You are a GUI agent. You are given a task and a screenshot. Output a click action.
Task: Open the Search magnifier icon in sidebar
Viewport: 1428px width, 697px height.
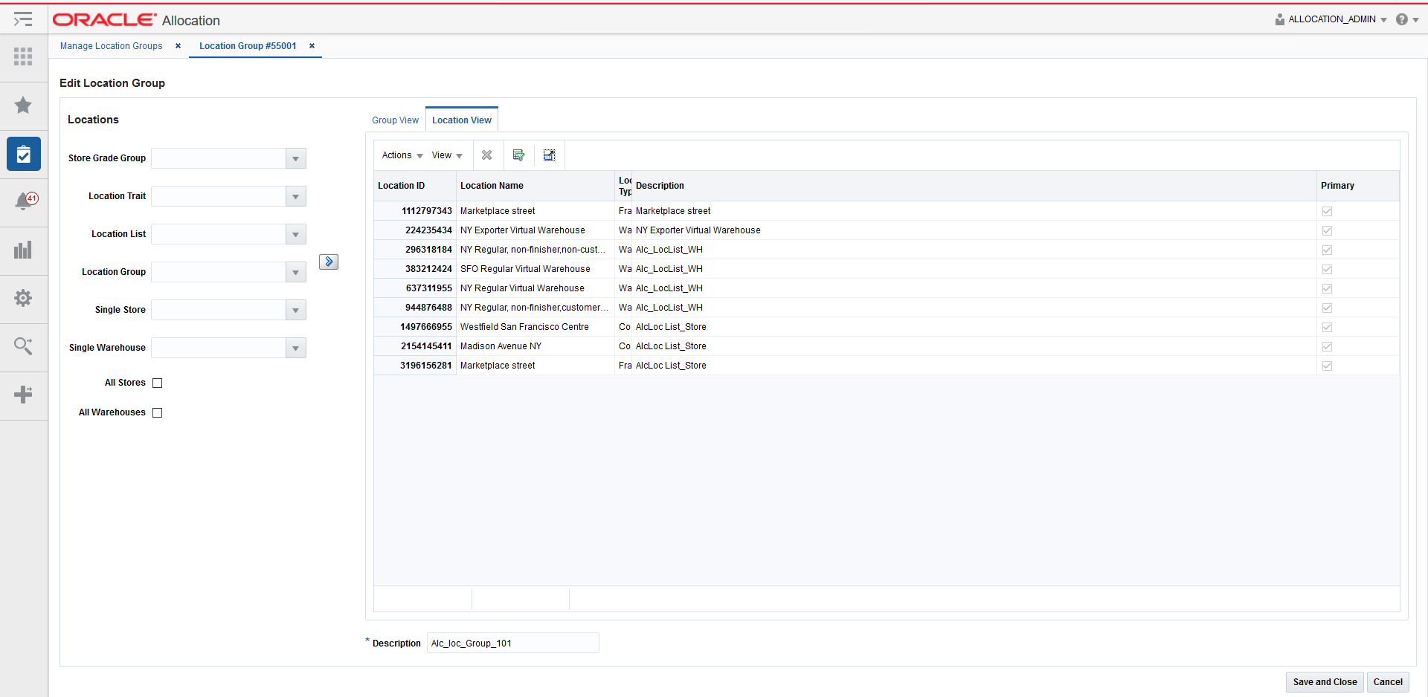[23, 346]
